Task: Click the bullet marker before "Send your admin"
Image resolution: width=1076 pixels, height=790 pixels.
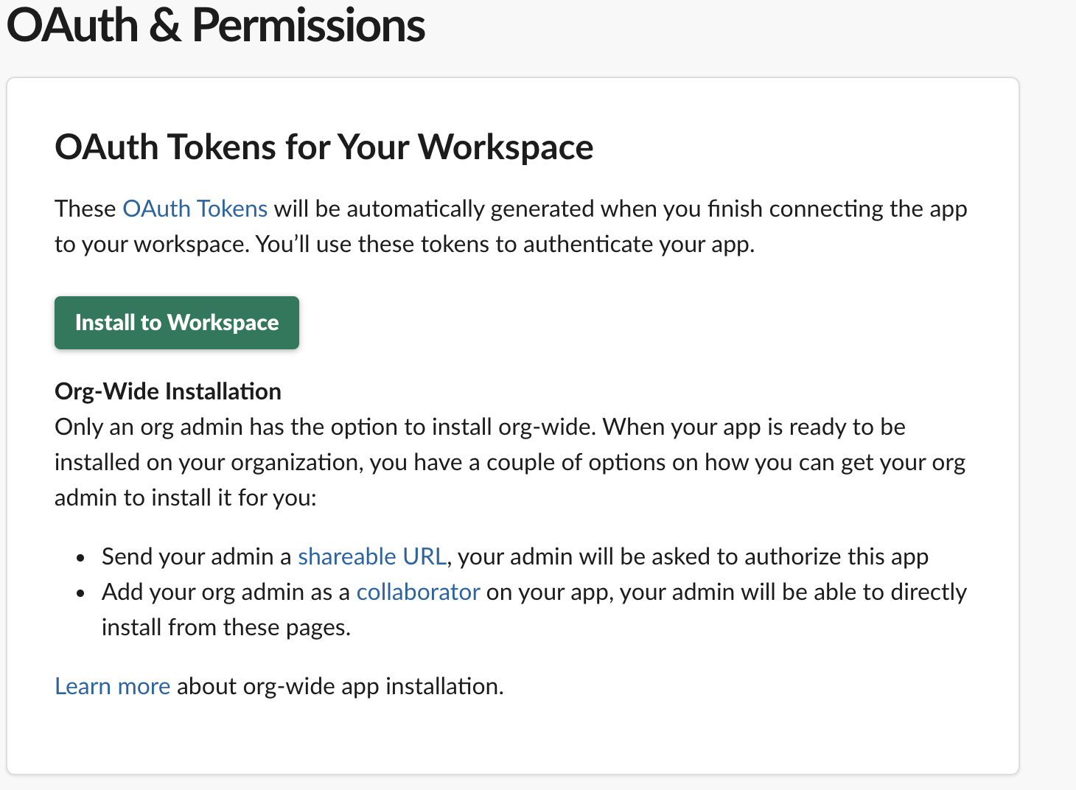Action: (x=81, y=558)
